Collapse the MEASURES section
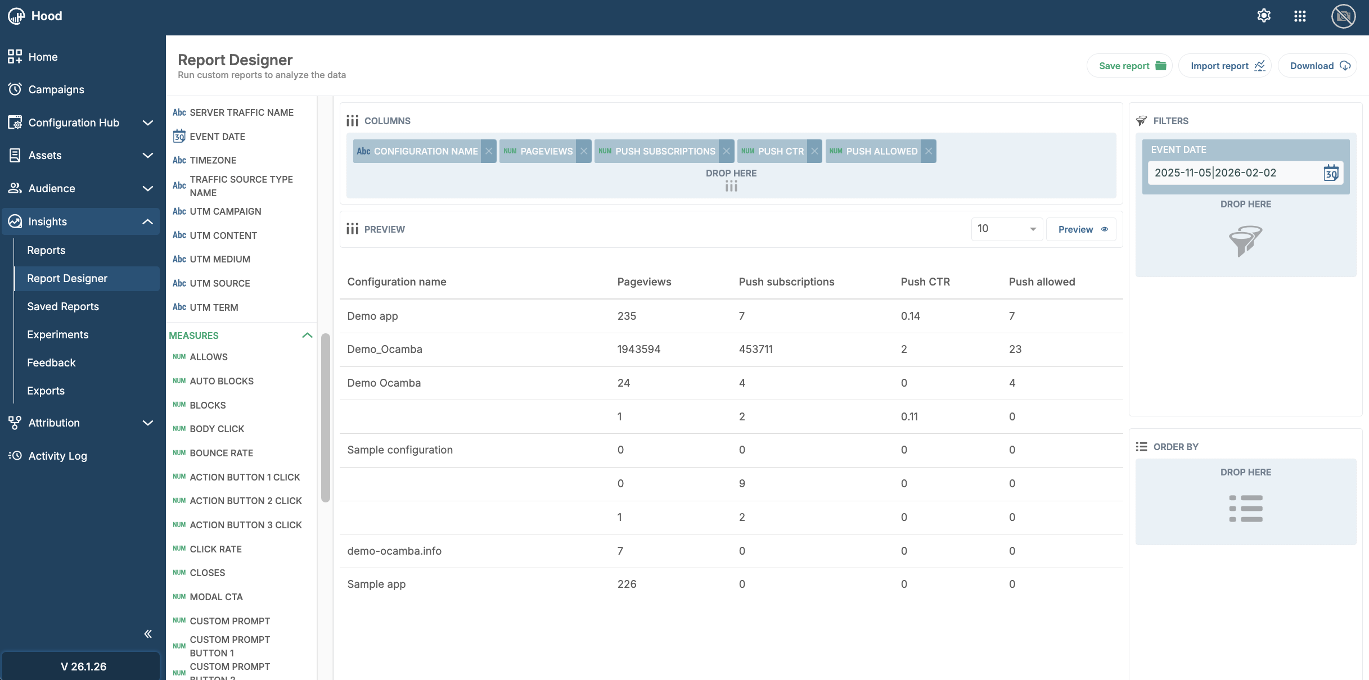Image resolution: width=1369 pixels, height=680 pixels. click(307, 336)
